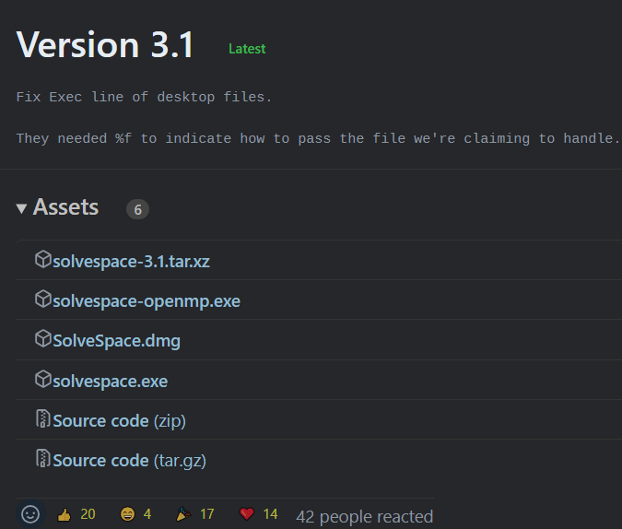Click package icon beside solvespace-openmp.exe
Screen dimensions: 622x529
pos(42,299)
